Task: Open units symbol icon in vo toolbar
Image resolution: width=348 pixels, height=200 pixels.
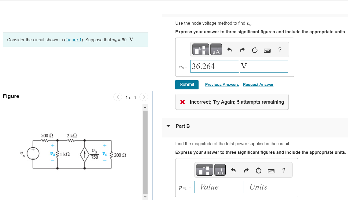Action: click(x=216, y=49)
